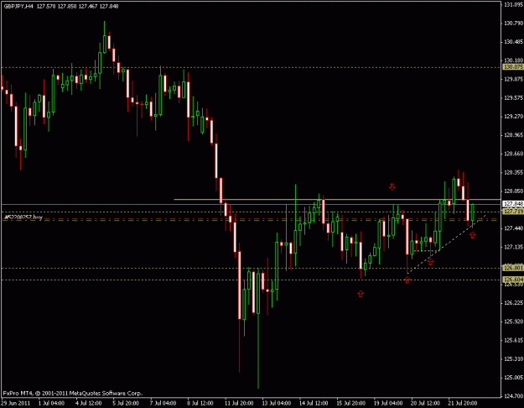Select the 126.801 price level tag
Viewport: 524px width, 408px height.
click(513, 268)
